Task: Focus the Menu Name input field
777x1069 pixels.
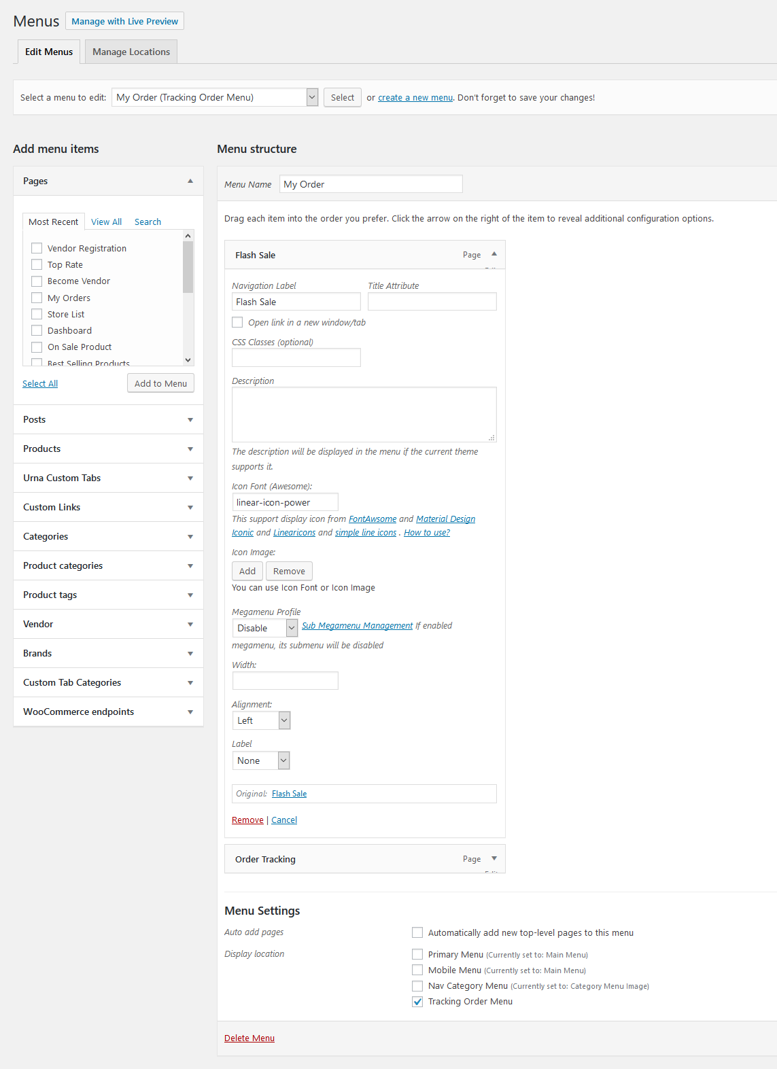Action: [x=371, y=184]
